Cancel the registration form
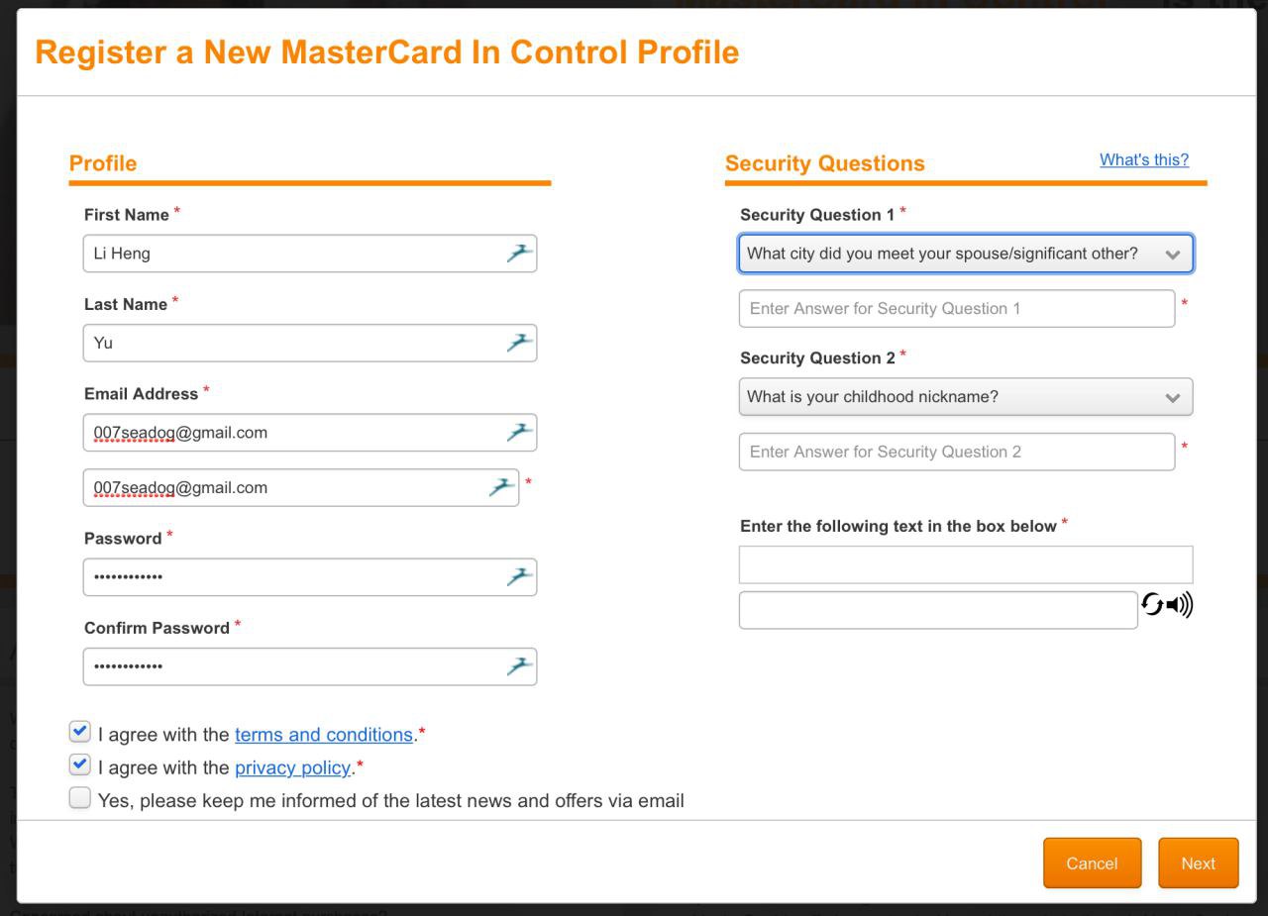 click(1092, 864)
